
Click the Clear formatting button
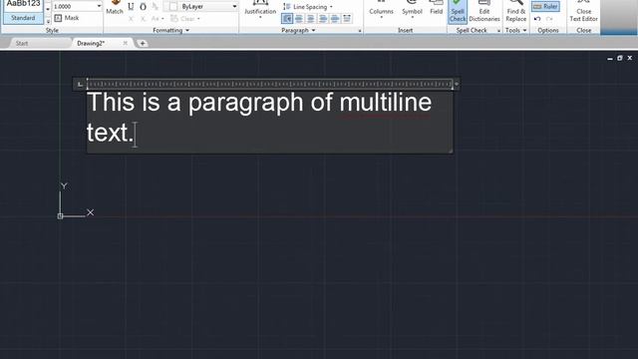[x=185, y=19]
